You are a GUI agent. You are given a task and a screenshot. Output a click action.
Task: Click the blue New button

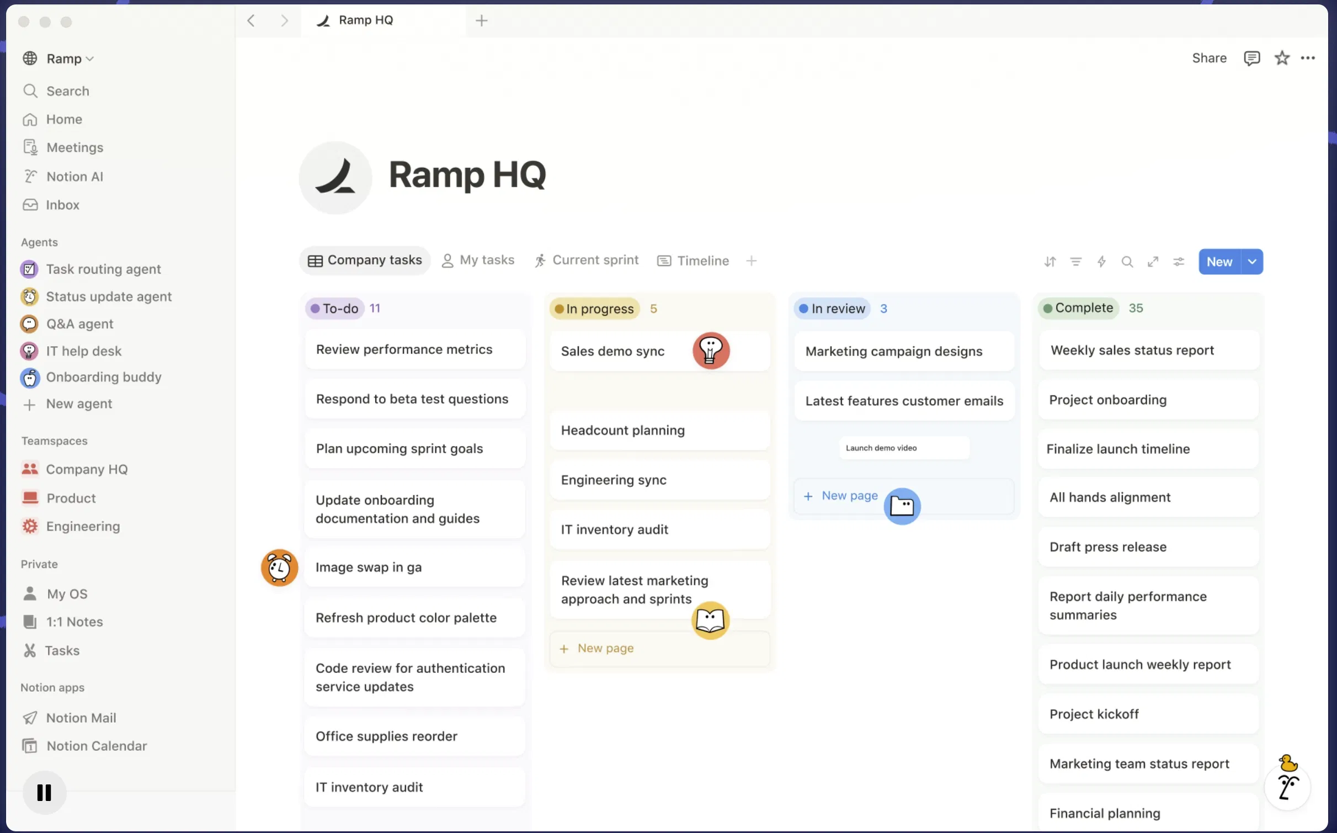[1219, 262]
